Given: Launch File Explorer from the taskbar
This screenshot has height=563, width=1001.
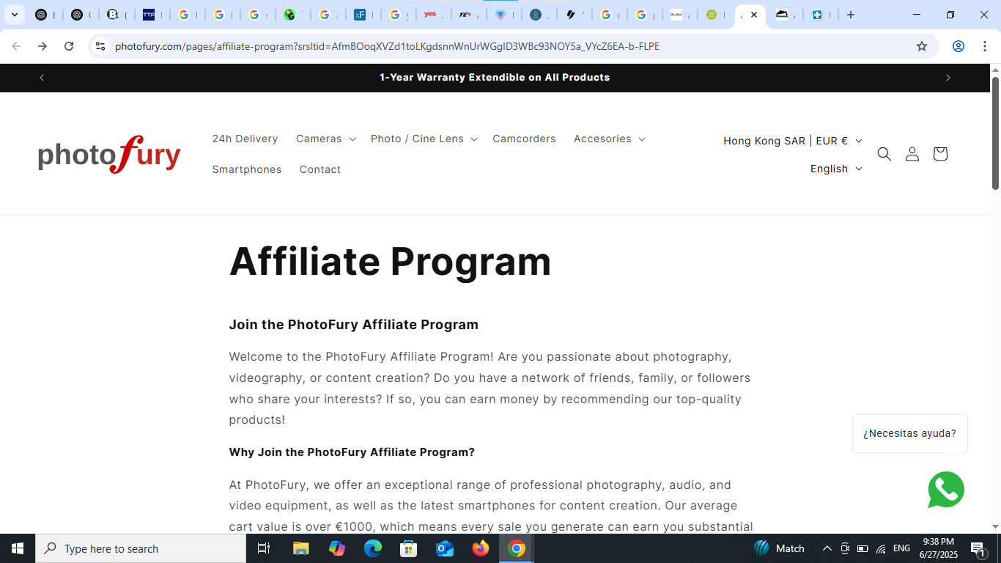Looking at the screenshot, I should (x=300, y=548).
